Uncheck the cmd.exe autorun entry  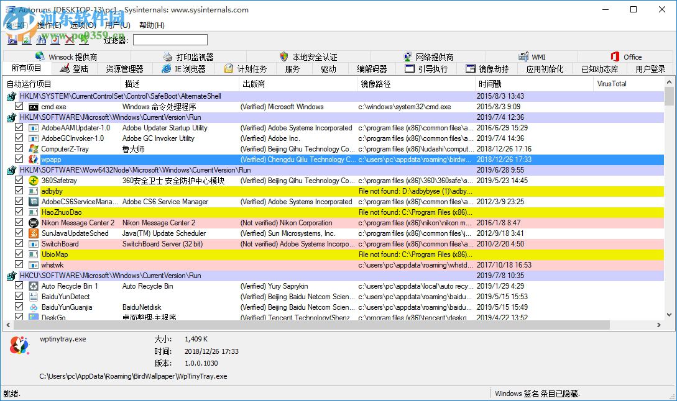point(19,106)
